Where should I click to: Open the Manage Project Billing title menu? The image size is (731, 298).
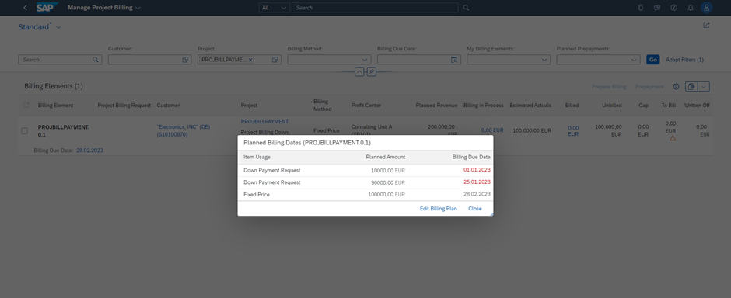(x=103, y=8)
